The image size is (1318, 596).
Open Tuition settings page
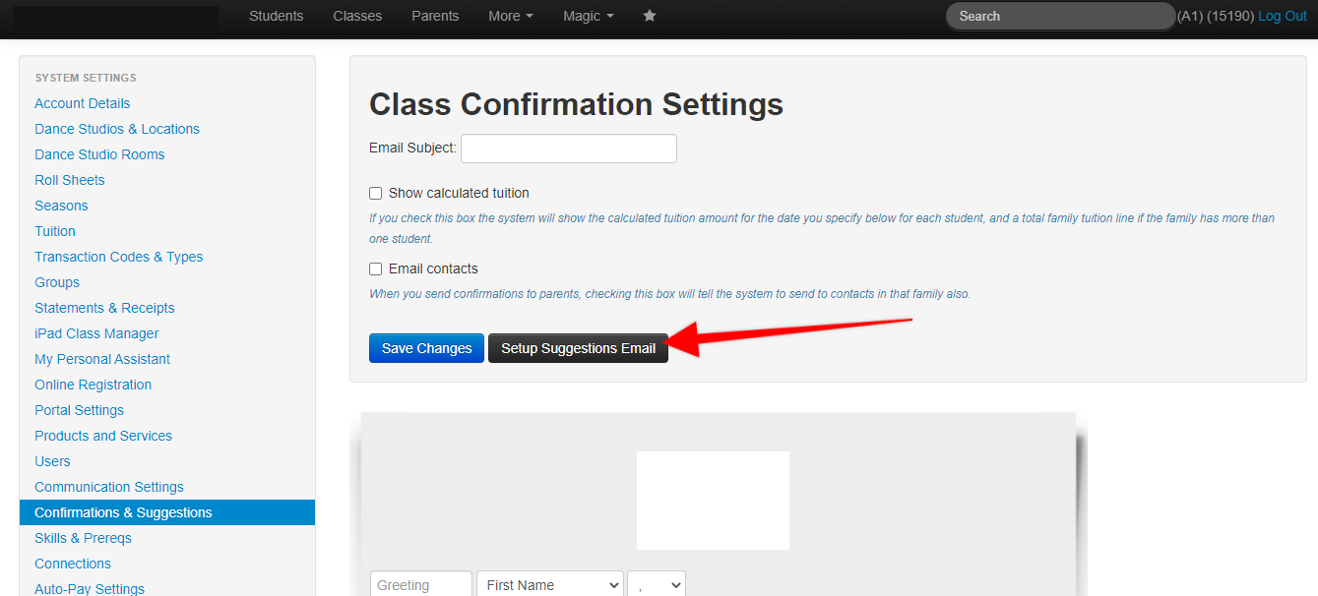coord(55,231)
